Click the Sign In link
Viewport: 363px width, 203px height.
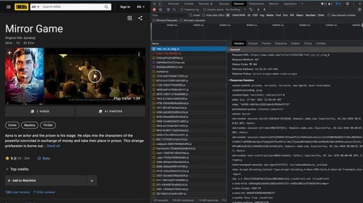(x=125, y=7)
